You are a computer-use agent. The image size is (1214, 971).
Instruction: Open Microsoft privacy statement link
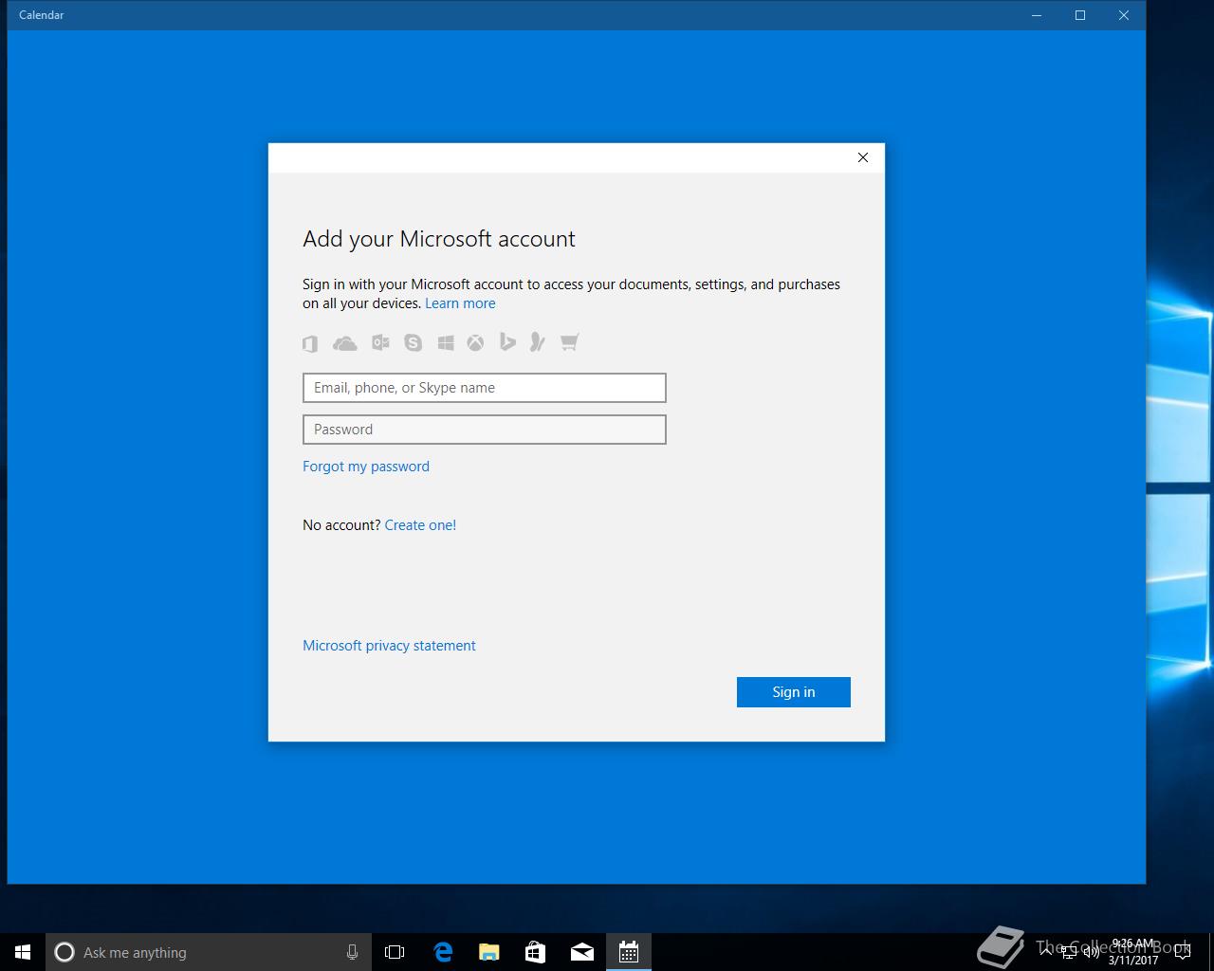coord(389,646)
